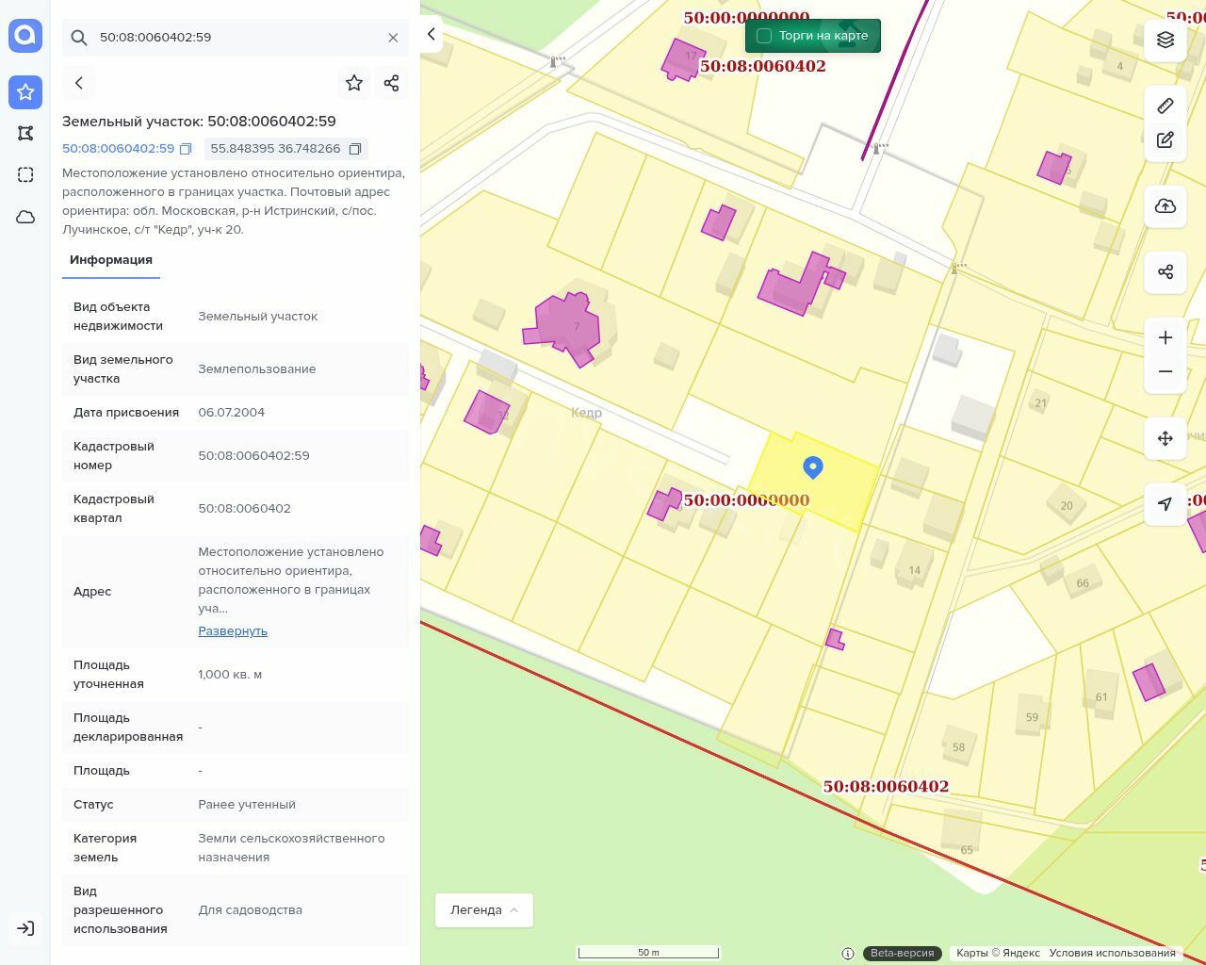
Task: Copy coordinates 55.848395 36.748266
Action: [x=355, y=149]
